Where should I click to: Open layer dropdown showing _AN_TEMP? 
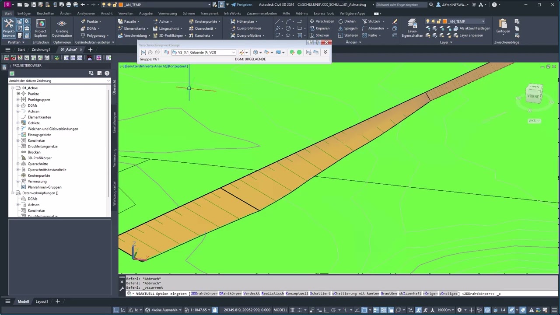coord(455,21)
